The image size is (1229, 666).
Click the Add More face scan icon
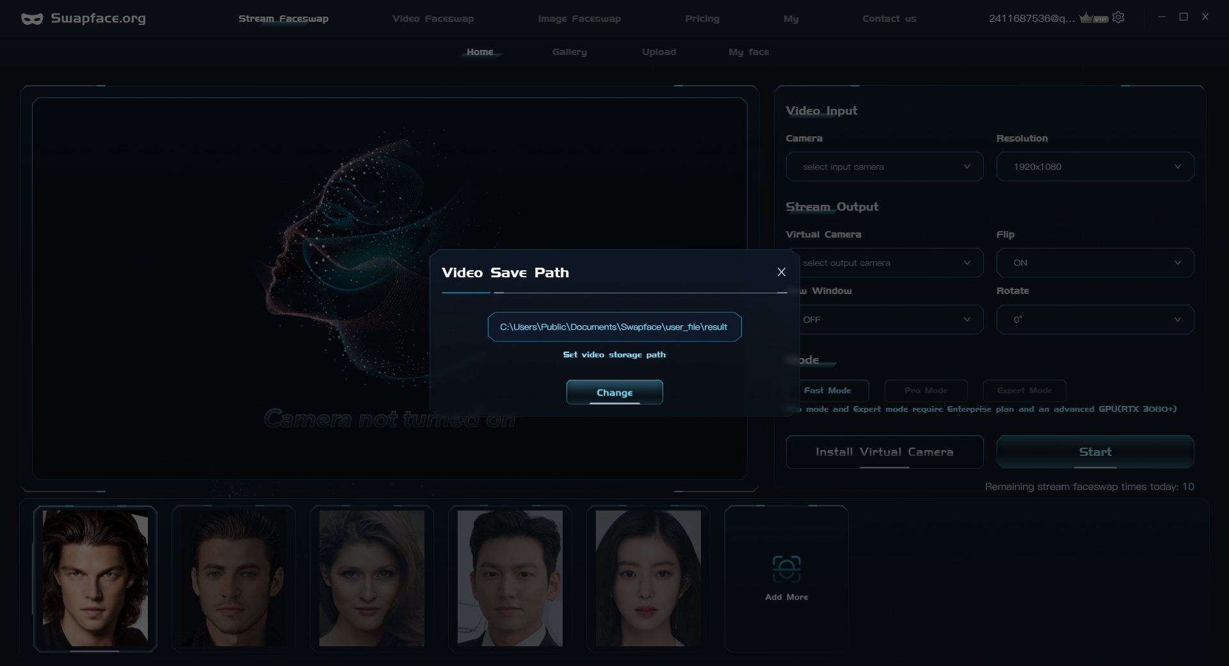(786, 569)
